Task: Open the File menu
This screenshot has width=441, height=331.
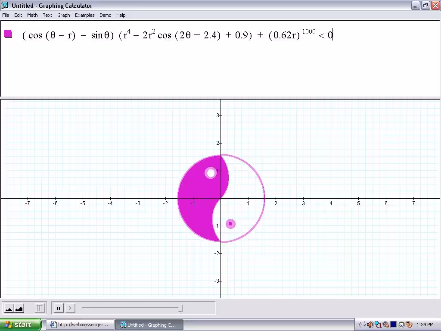Action: [6, 15]
